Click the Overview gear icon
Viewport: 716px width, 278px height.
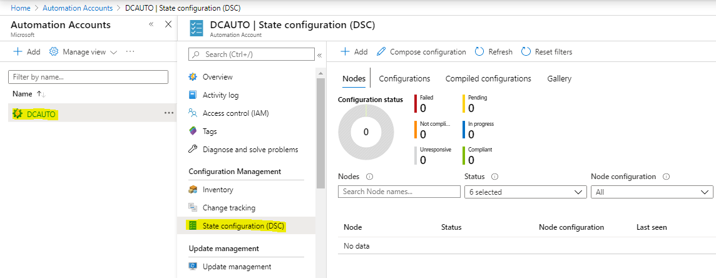coord(193,76)
